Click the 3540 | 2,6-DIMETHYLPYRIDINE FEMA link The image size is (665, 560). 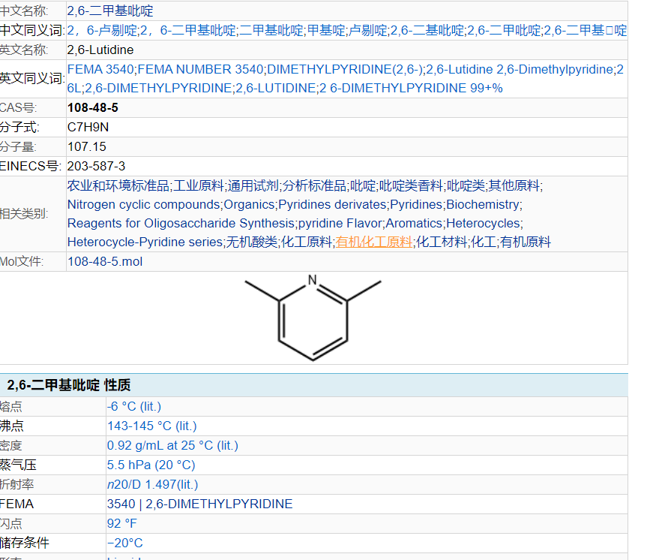coord(199,504)
